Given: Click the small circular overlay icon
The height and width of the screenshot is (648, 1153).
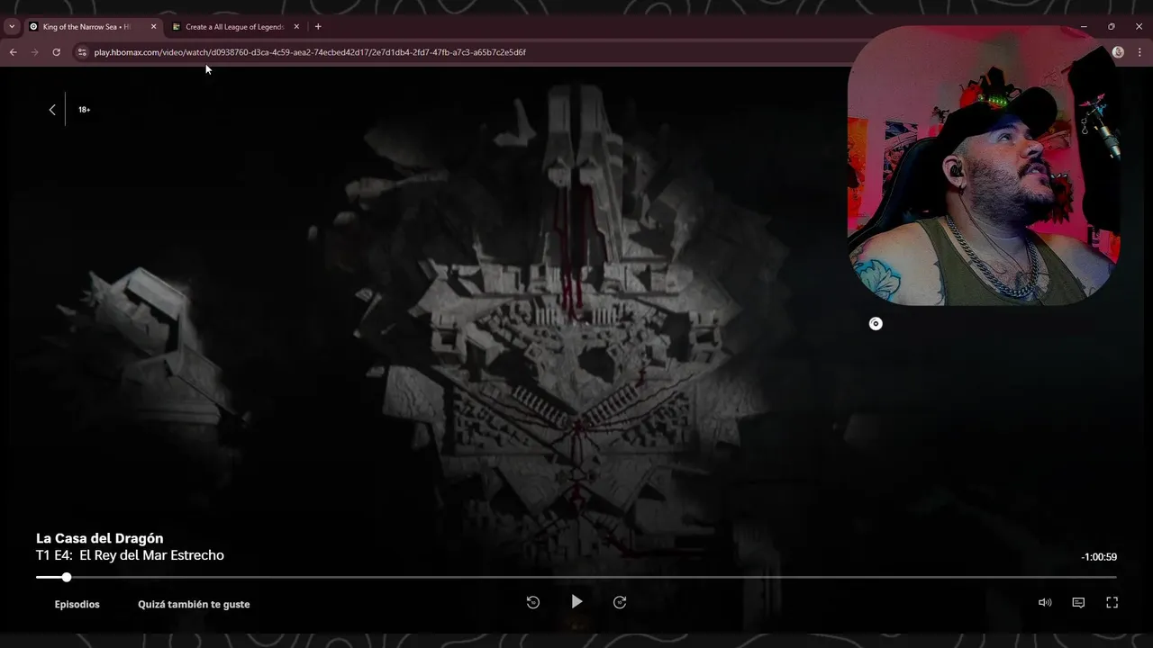Looking at the screenshot, I should (876, 324).
